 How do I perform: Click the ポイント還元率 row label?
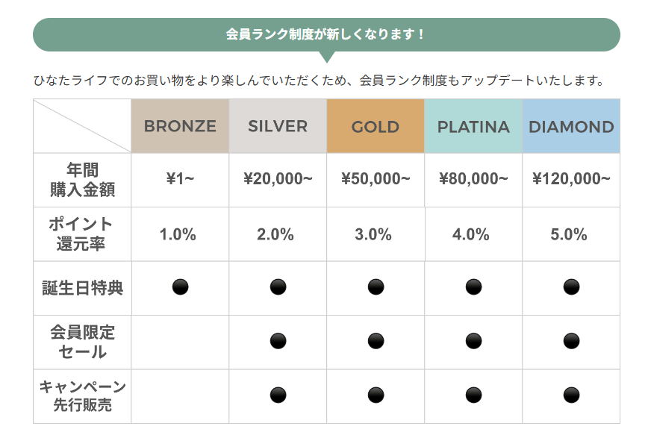click(x=82, y=234)
